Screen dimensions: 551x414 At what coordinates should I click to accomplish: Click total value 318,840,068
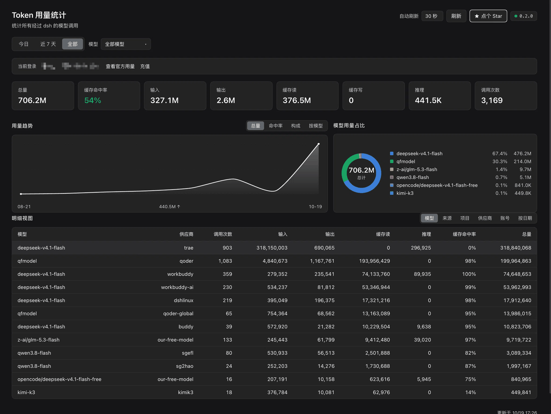(x=516, y=248)
